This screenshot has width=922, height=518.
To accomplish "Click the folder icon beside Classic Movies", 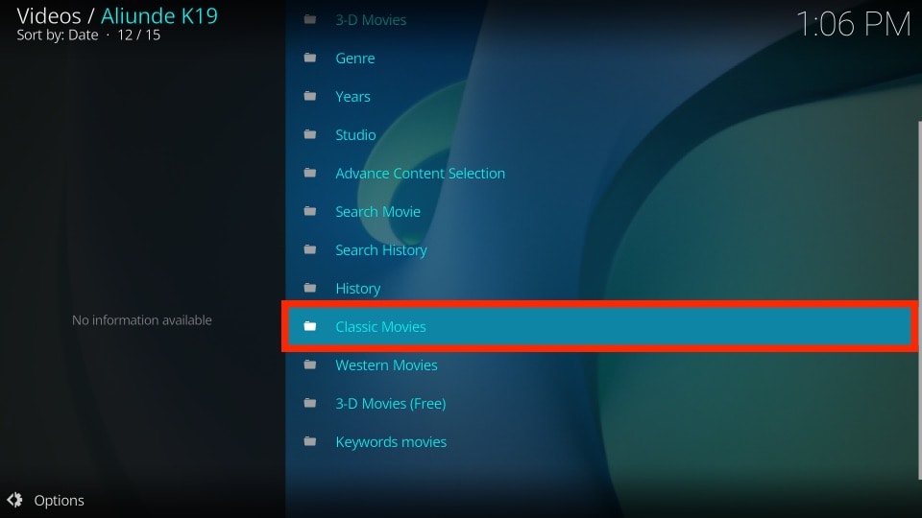I will coord(310,326).
